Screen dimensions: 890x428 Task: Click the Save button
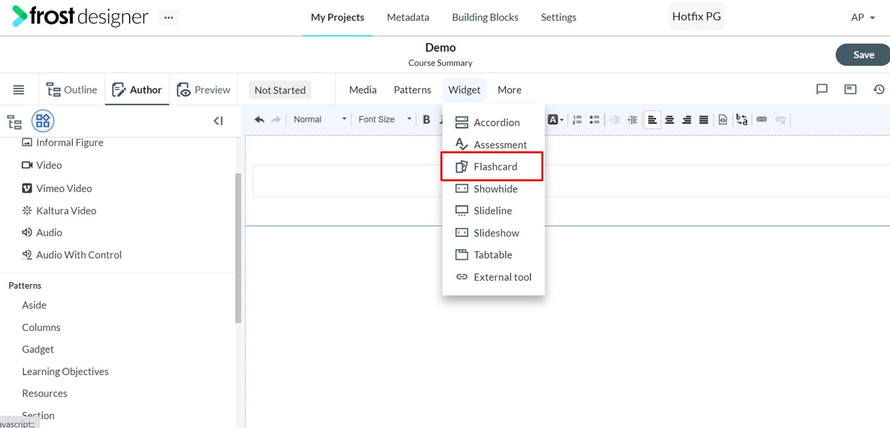point(863,55)
